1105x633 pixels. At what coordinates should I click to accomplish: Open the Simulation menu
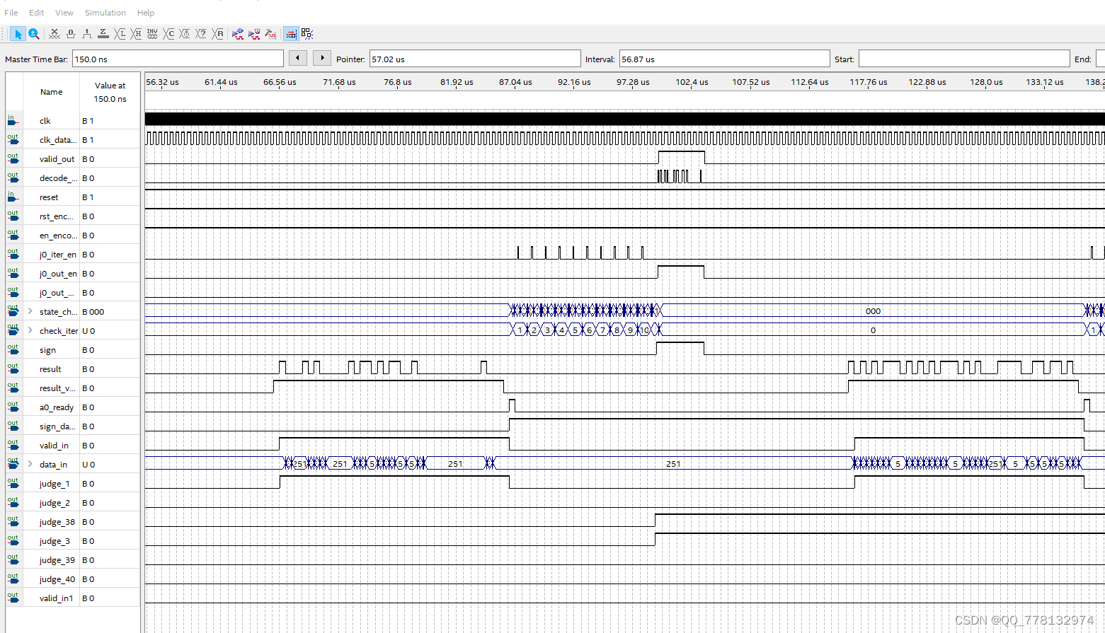point(105,12)
